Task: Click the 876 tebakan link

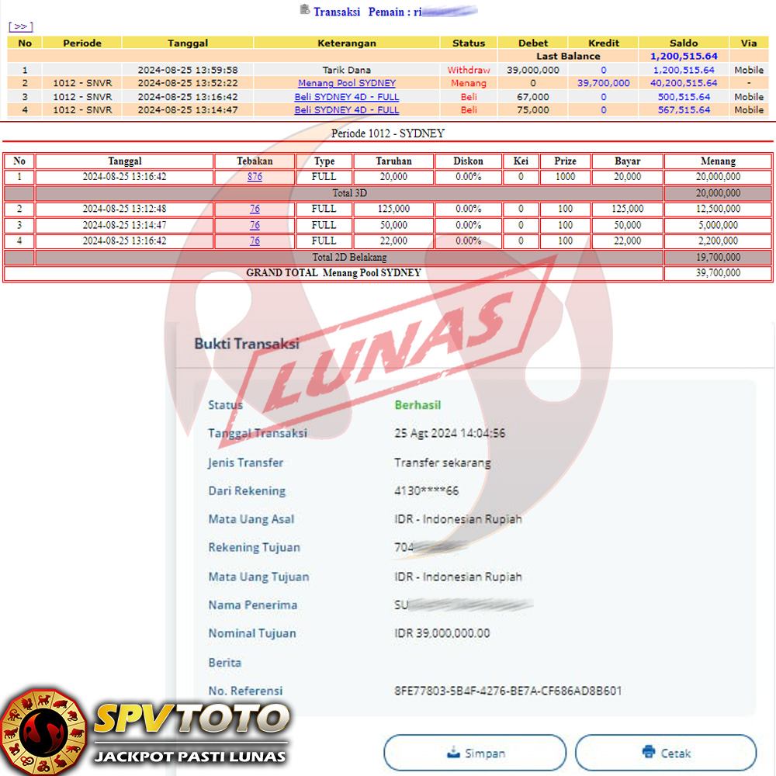Action: click(255, 177)
